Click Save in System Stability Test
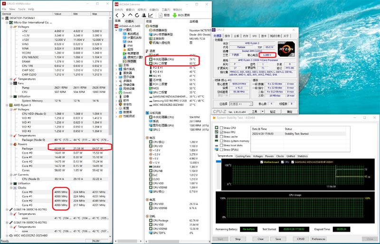Image resolution: width=380 pixels, height=244 pixels. click(x=278, y=239)
